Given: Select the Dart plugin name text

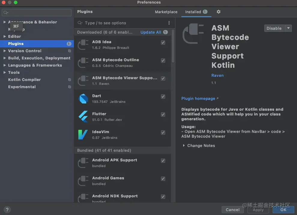Looking at the screenshot, I should (x=97, y=96).
